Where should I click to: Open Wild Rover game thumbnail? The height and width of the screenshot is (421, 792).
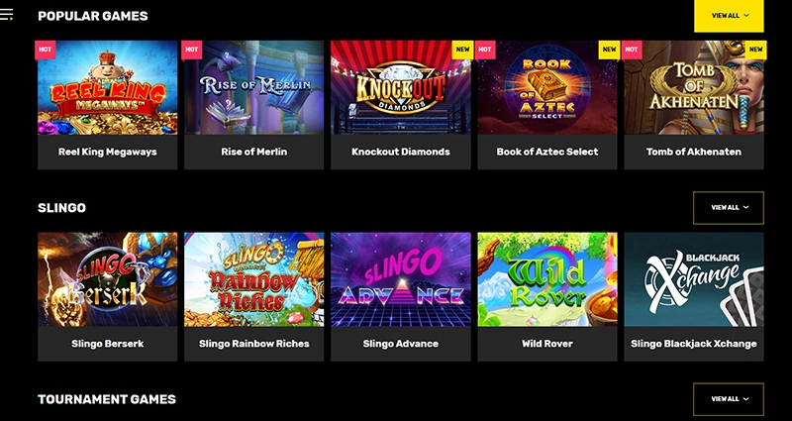point(547,279)
